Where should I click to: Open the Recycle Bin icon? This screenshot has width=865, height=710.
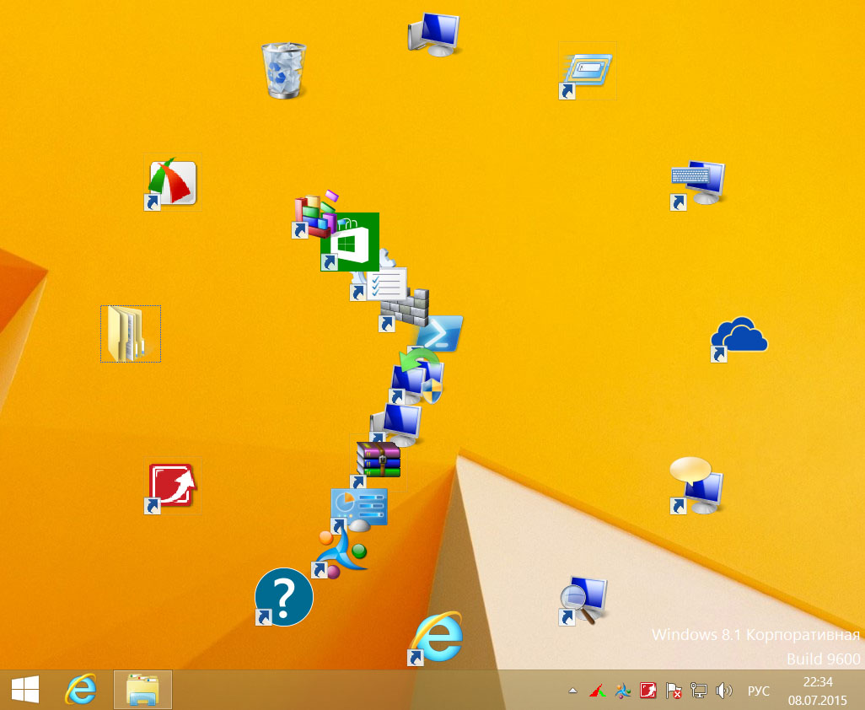(x=283, y=71)
